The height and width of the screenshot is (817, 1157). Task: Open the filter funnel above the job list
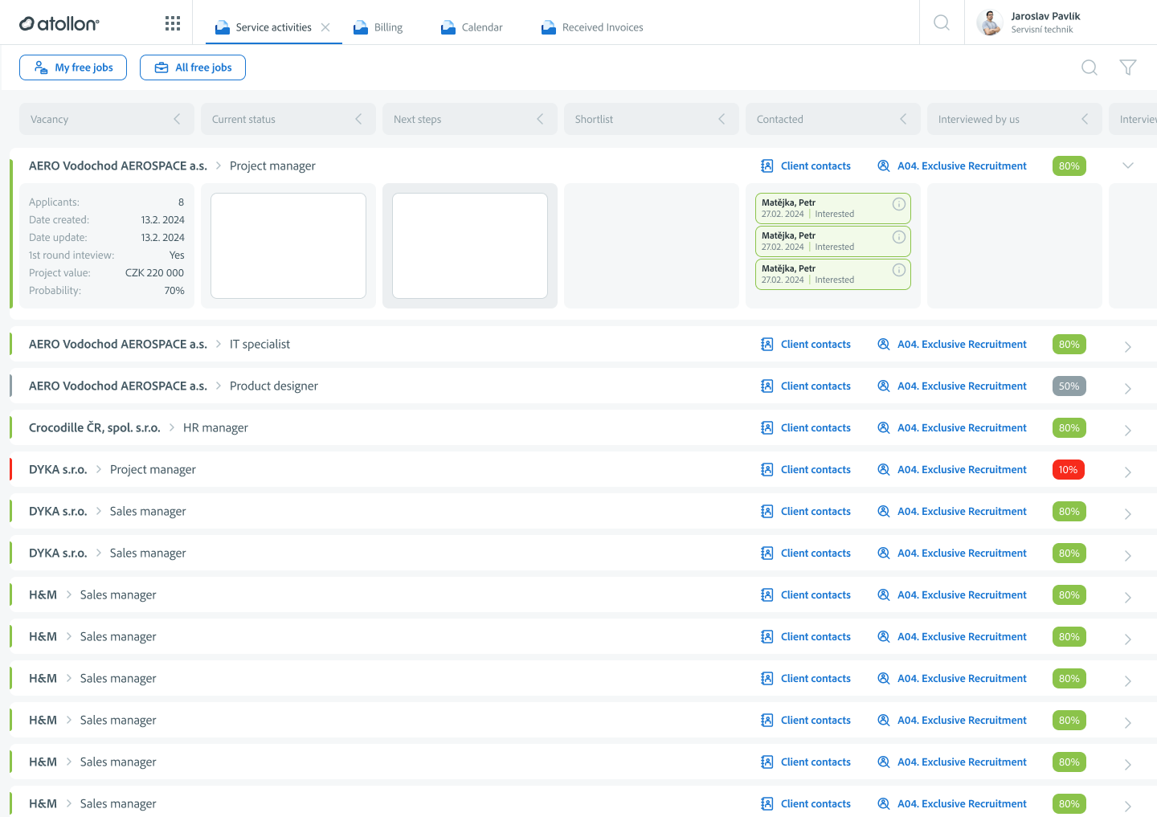click(1128, 67)
